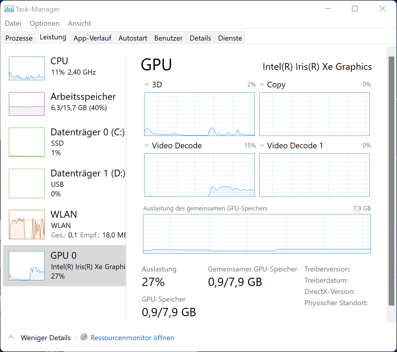Select the Arbeitsspeicher mini graph thumbnail
The width and height of the screenshot is (397, 352).
[x=27, y=104]
